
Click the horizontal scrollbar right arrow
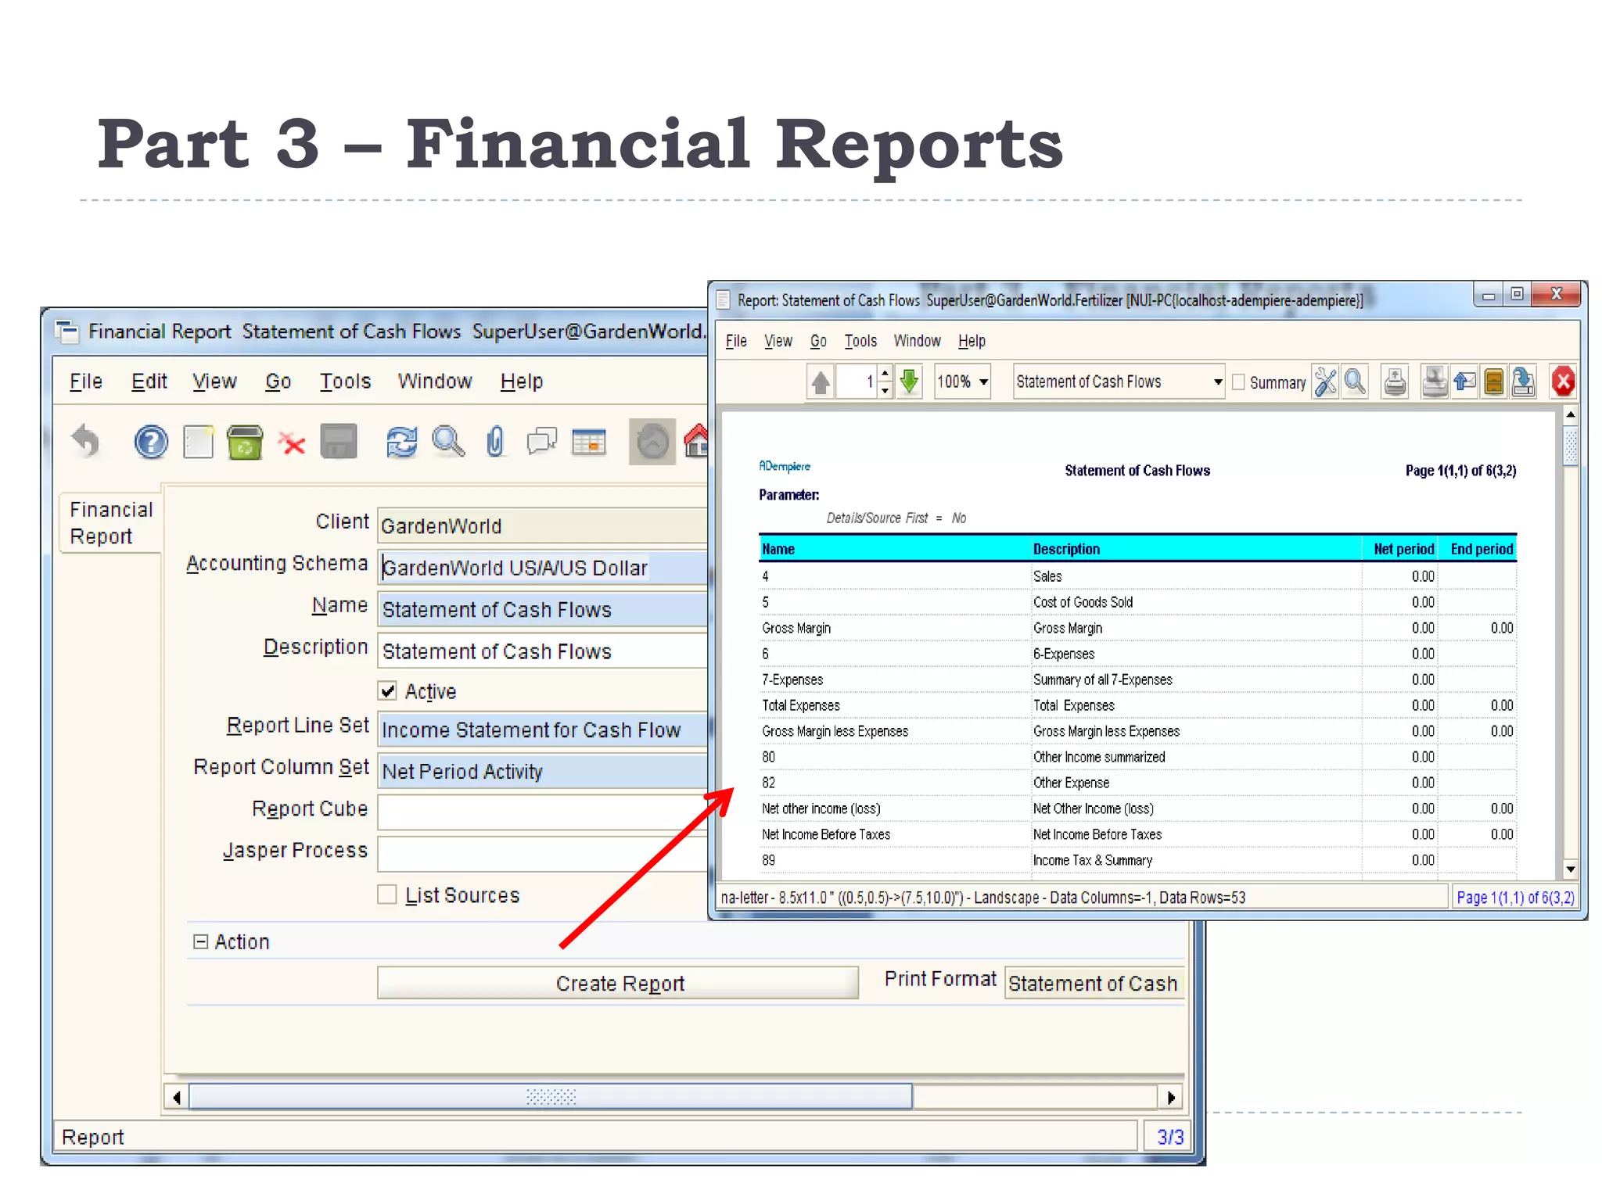[1171, 1097]
